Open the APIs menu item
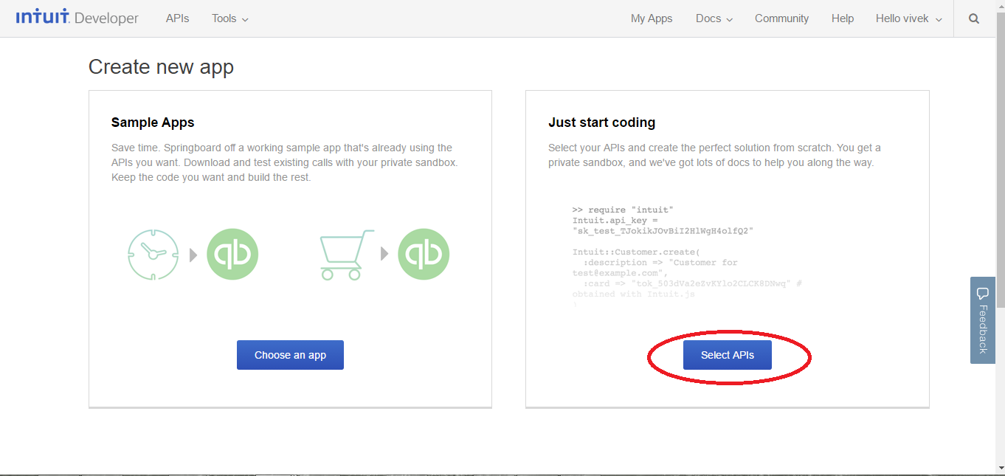Viewport: 1005px width, 476px height. 177,18
